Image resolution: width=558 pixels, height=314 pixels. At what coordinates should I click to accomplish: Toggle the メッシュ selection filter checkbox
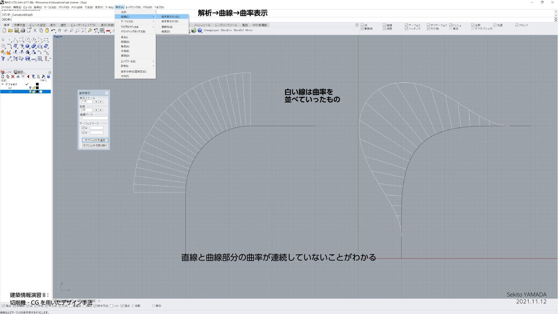451,25
